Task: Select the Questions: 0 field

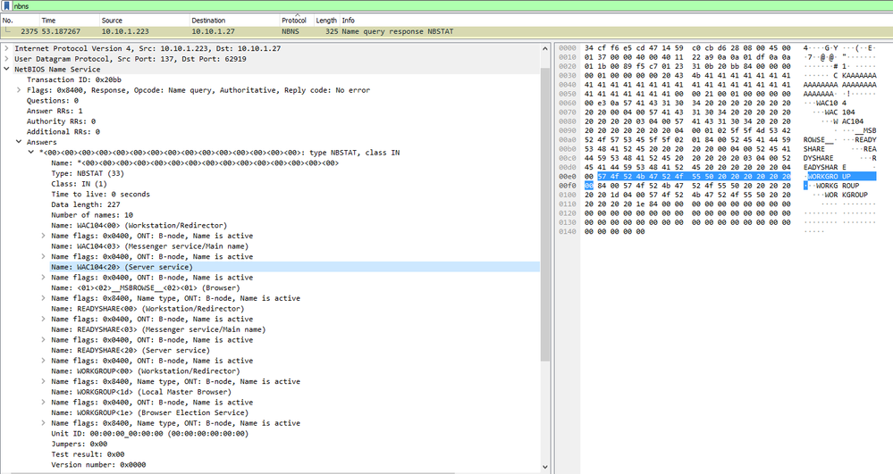Action: pyautogui.click(x=53, y=100)
